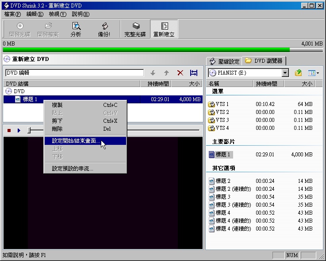Click the 其它選項 section heading
The image size is (326, 261).
(x=223, y=168)
